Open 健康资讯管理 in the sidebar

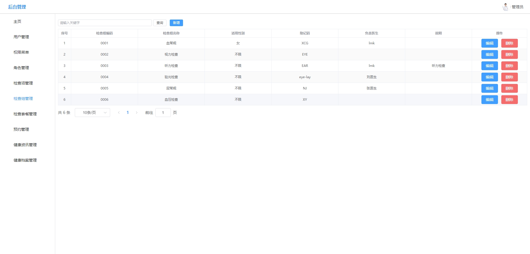pyautogui.click(x=25, y=145)
